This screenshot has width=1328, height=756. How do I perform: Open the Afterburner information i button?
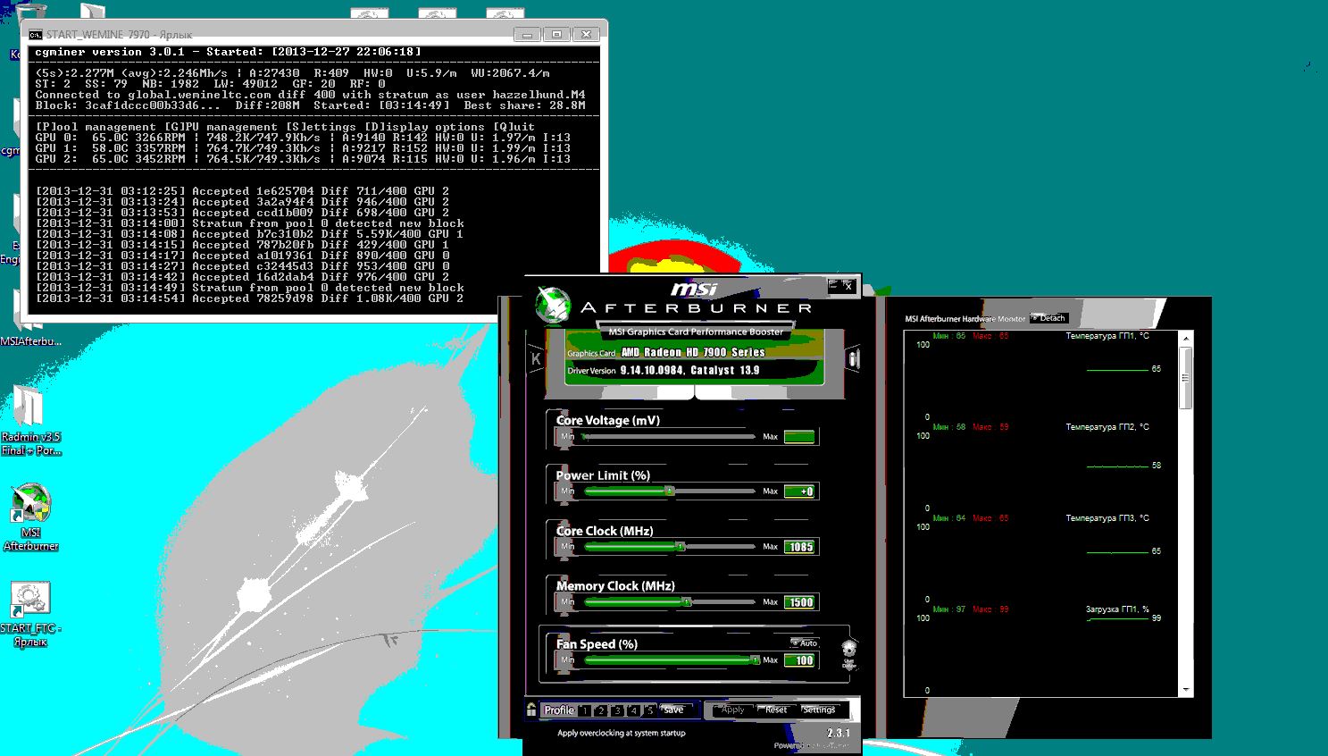854,358
